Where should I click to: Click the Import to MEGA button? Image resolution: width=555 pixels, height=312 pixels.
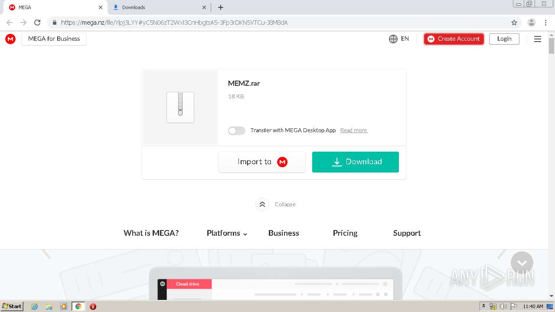262,162
